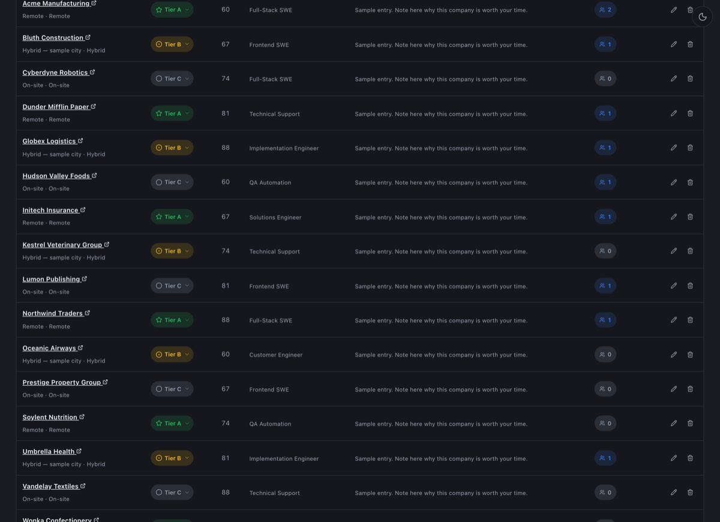Image resolution: width=720 pixels, height=522 pixels.
Task: Open the Acme Manufacturing company link
Action: coord(59,4)
